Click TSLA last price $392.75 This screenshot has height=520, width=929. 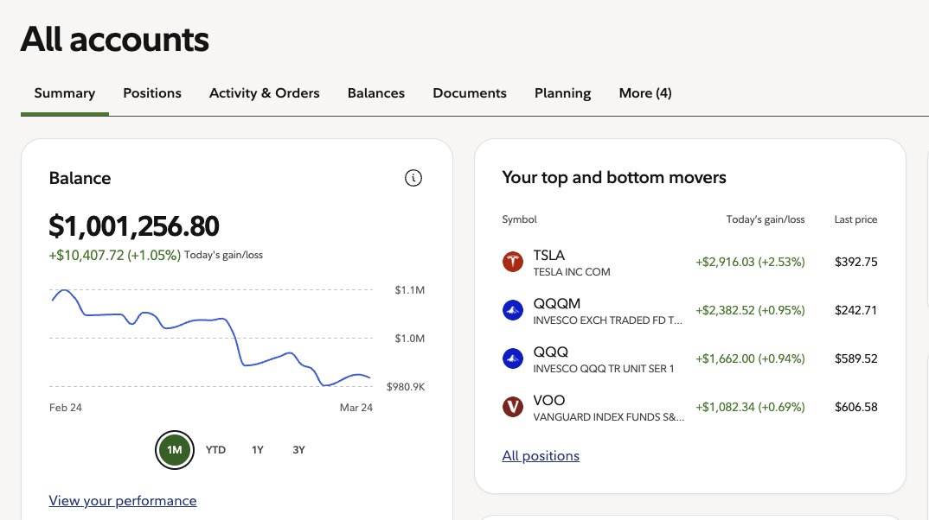click(856, 262)
